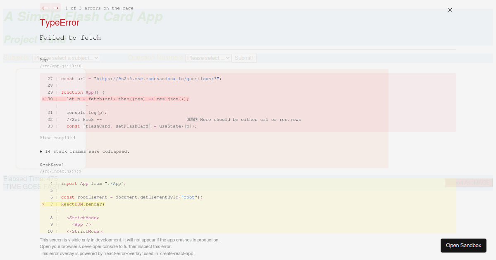Click the red TypeError heading
The image size is (496, 260).
click(59, 23)
